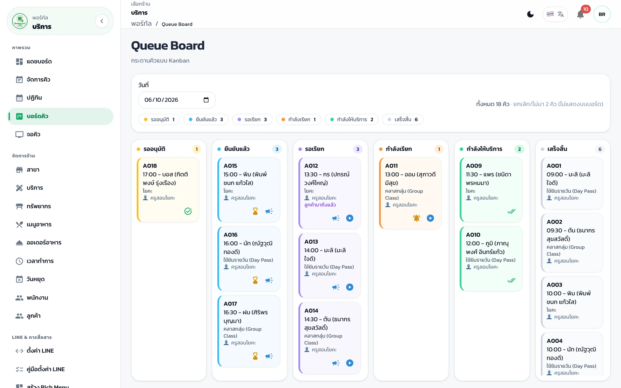
Task: Click the hourglass icon on card A016
Action: click(255, 280)
